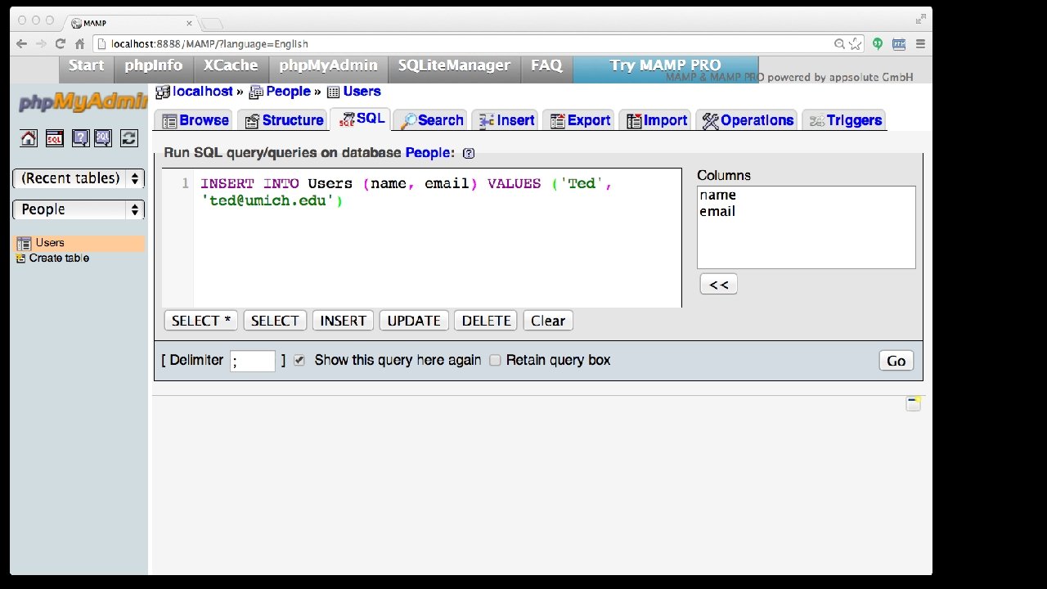Click the zoom magnifier icon in address bar
Viewport: 1047px width, 589px height.
[x=839, y=43]
